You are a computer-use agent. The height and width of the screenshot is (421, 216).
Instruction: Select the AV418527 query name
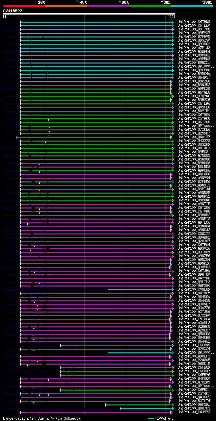tap(13, 11)
